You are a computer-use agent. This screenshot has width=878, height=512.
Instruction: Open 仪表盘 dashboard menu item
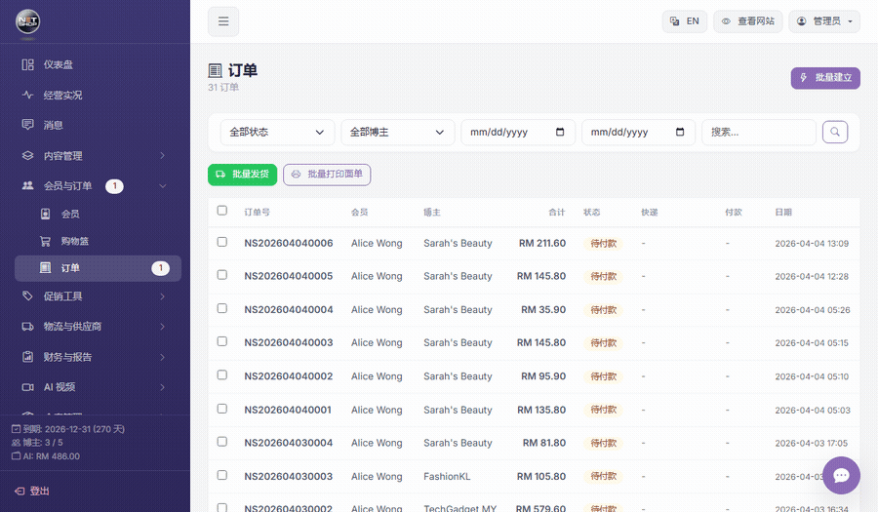[x=98, y=65]
